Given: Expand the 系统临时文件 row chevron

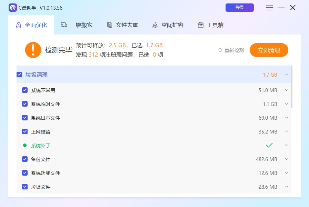Looking at the screenshot, I should click(x=287, y=104).
